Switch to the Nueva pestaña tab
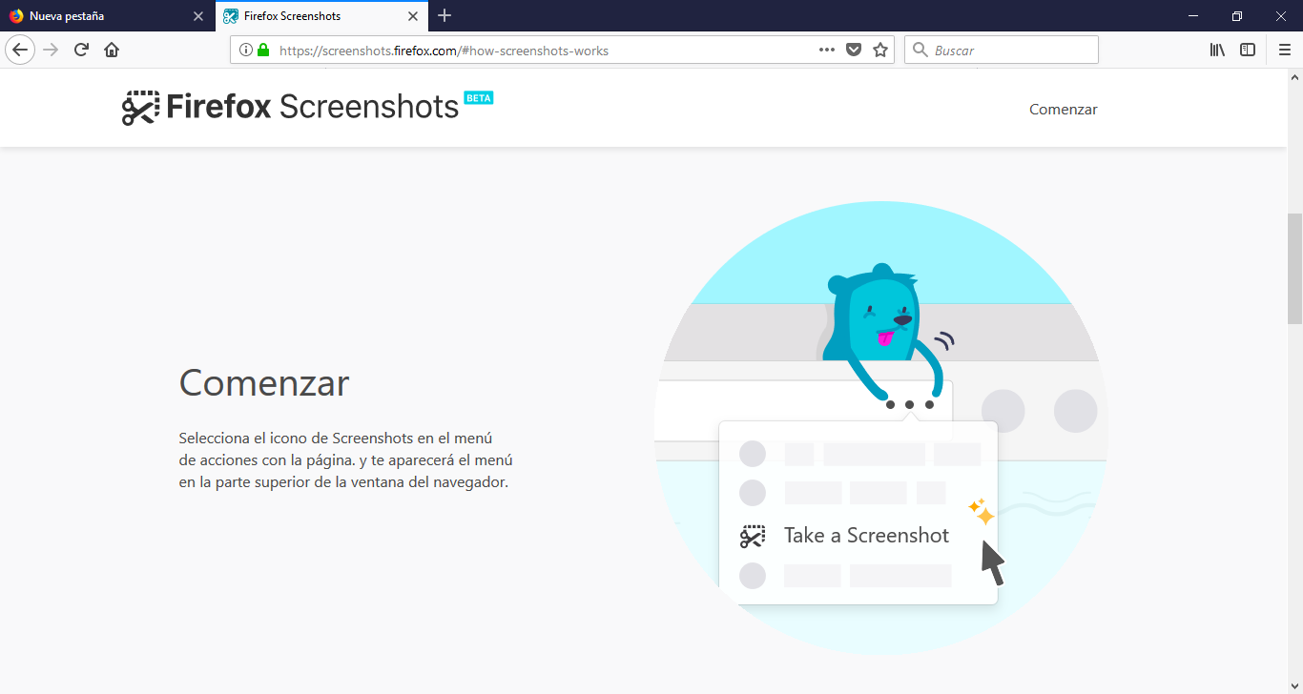Screen dimensions: 1303x694 tap(108, 16)
